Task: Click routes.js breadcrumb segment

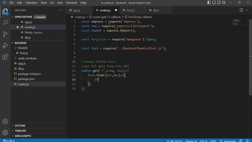Action: tap(78, 17)
